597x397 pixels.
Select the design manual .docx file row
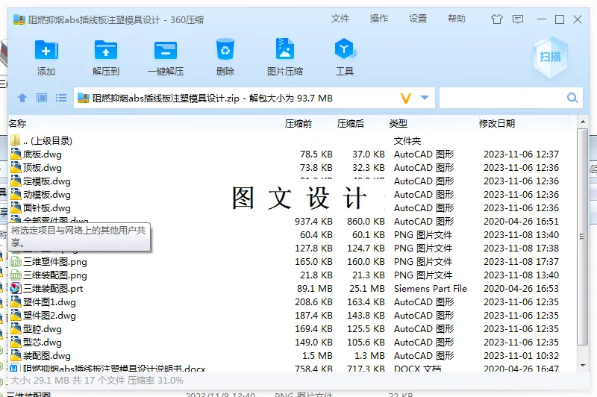click(292, 368)
